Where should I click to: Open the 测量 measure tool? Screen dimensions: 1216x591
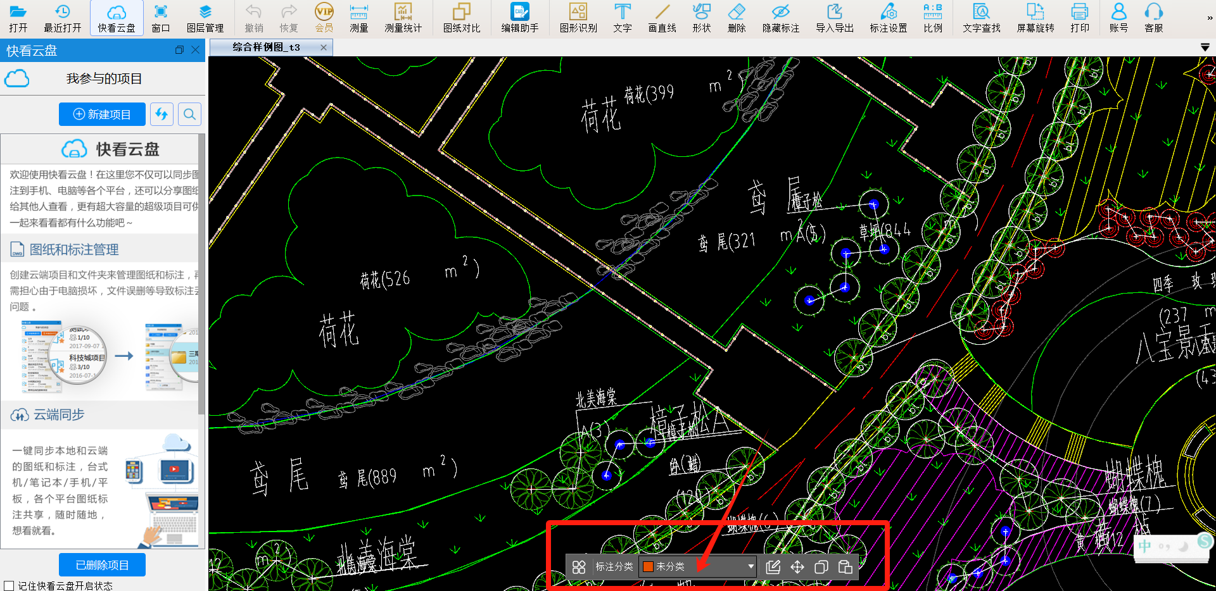(358, 18)
